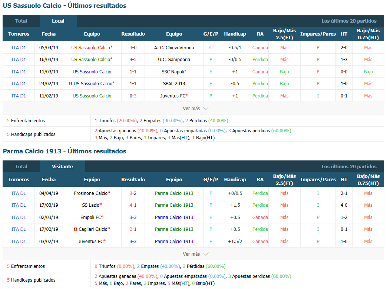Click the date 24/02/19

49,84
